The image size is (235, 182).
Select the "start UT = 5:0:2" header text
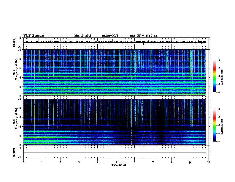pos(143,36)
